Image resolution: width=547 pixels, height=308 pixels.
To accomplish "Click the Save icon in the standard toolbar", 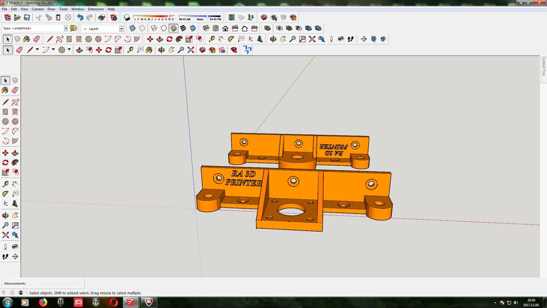I will [27, 18].
